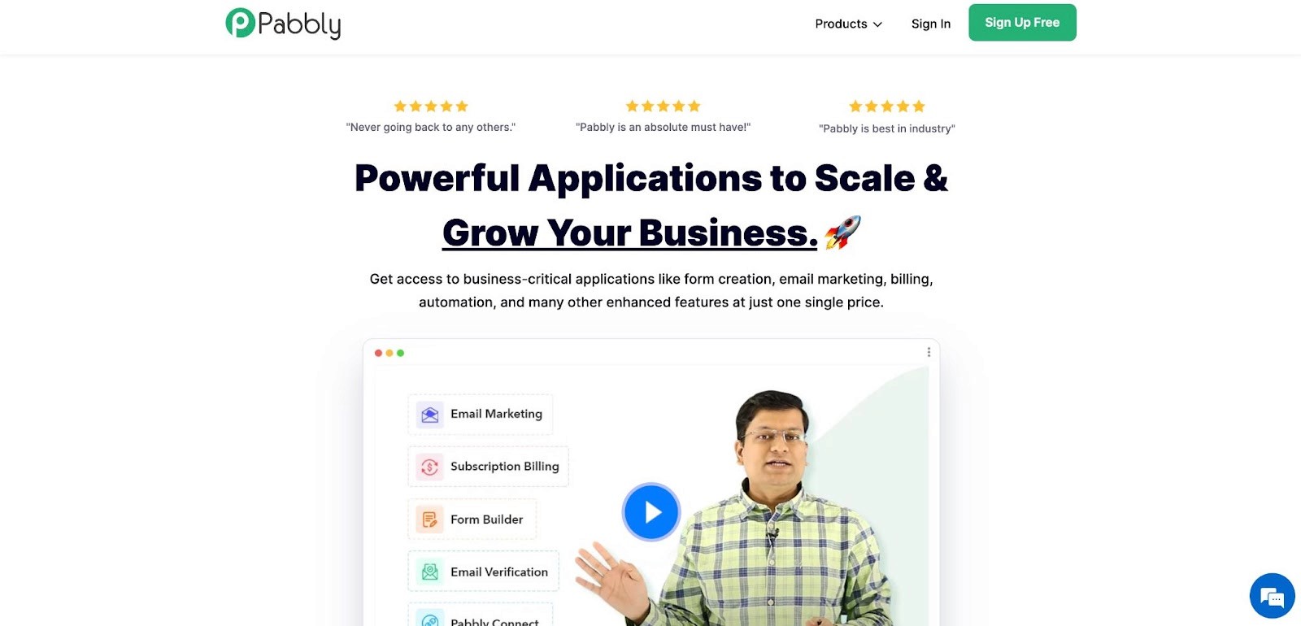Image resolution: width=1301 pixels, height=626 pixels.
Task: Click the Pabbly Connect icon
Action: (430, 618)
